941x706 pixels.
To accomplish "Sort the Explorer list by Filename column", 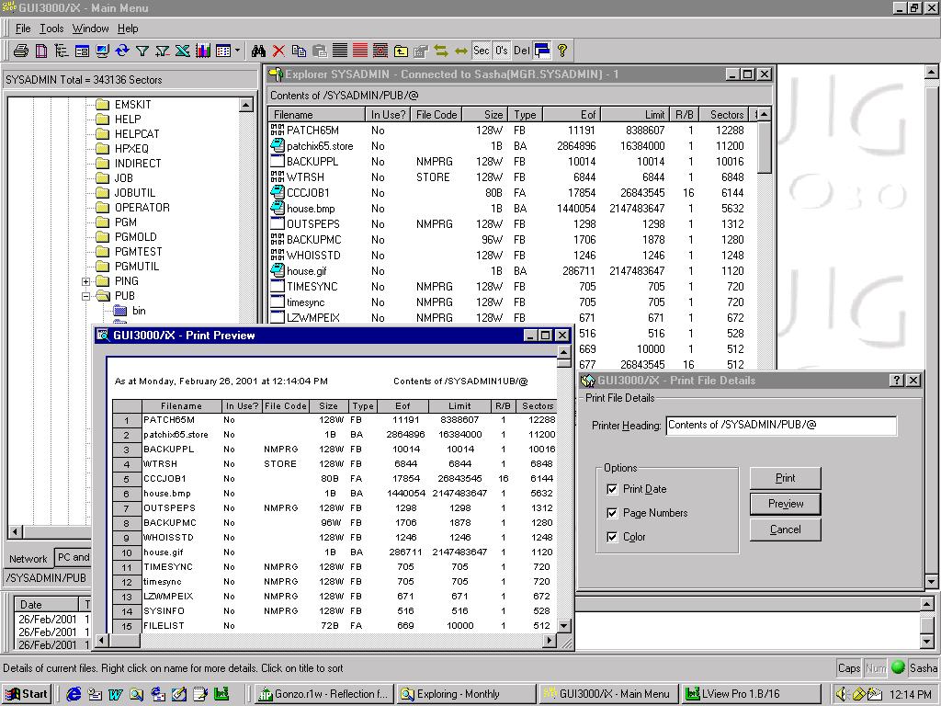I will [317, 115].
